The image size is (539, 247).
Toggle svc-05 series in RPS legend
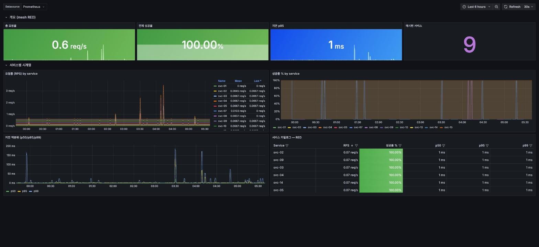point(222,106)
